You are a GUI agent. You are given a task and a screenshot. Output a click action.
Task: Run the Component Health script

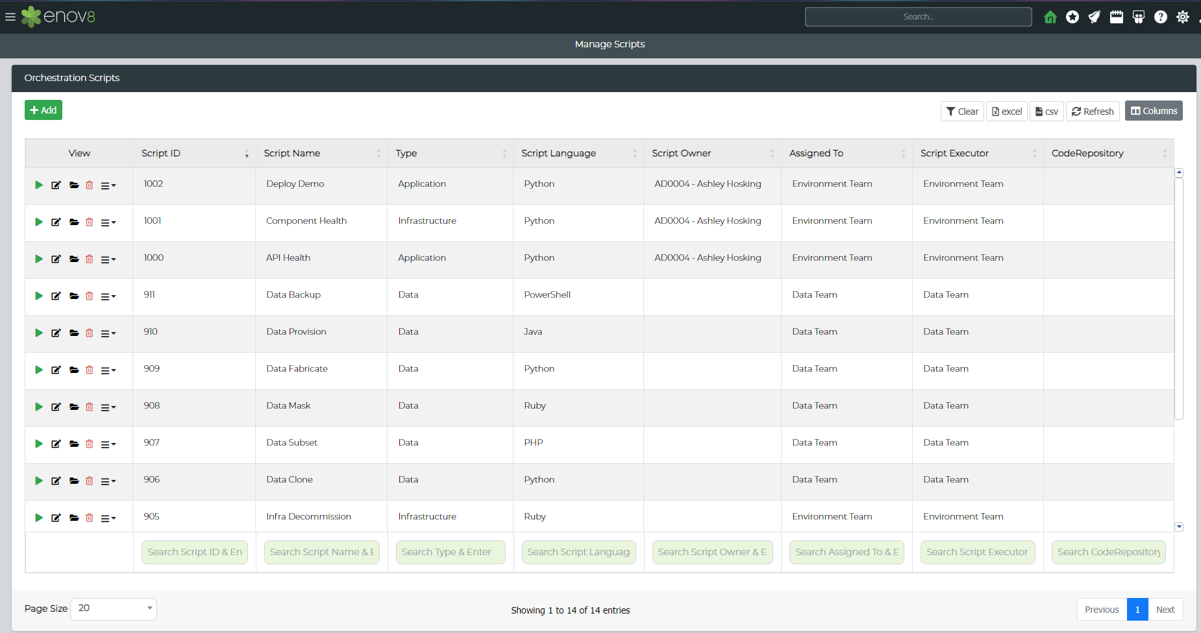39,222
